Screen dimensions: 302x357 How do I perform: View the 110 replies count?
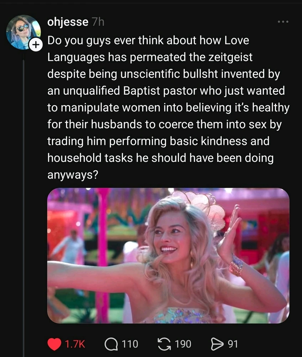pos(130,344)
